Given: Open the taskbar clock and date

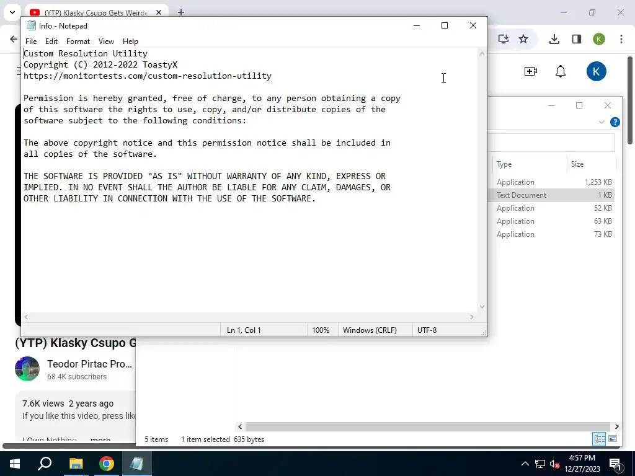Looking at the screenshot, I should [x=582, y=464].
